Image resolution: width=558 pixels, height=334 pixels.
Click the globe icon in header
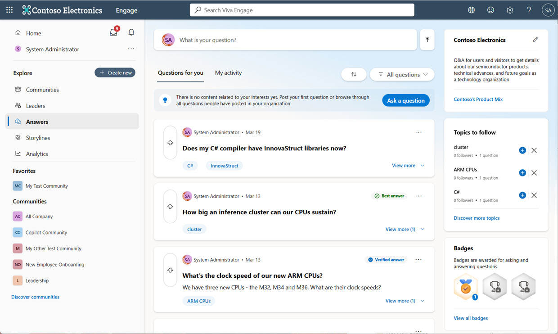pos(471,10)
